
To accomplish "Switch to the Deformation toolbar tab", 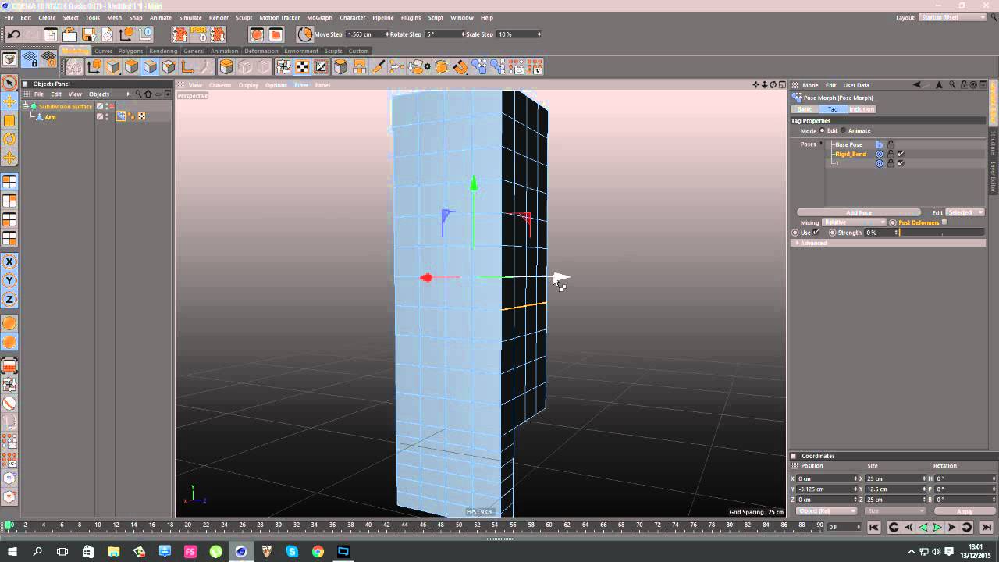I will (x=261, y=51).
